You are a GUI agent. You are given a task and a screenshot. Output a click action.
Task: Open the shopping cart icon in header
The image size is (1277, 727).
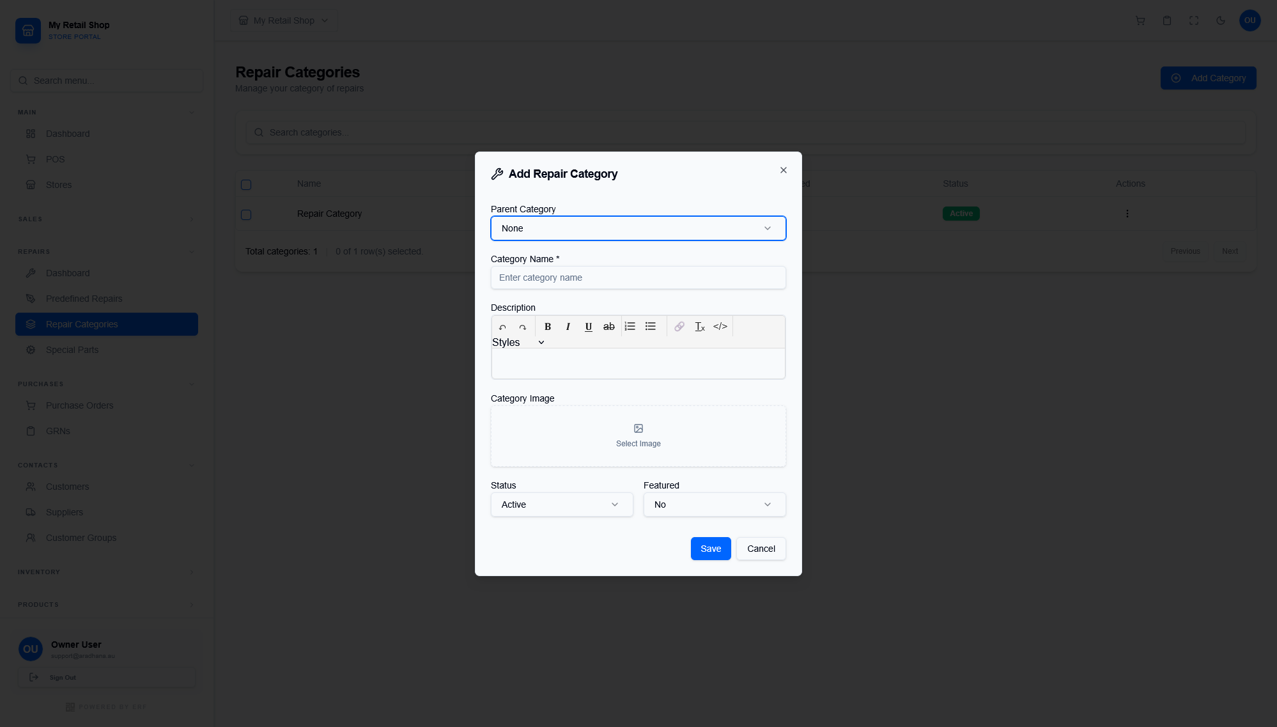point(1140,20)
